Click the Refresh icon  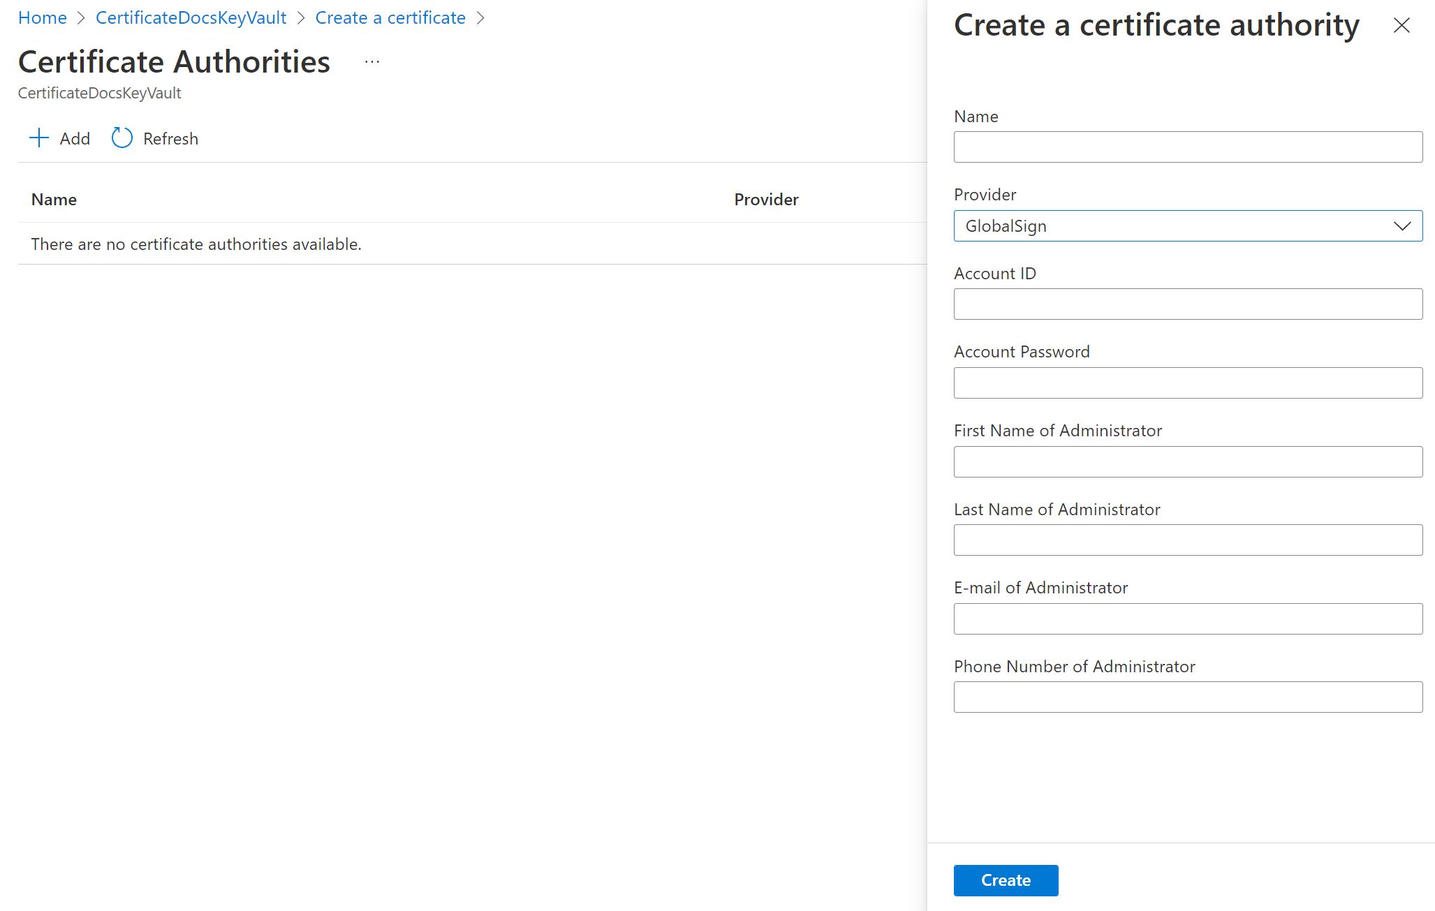[x=120, y=137]
